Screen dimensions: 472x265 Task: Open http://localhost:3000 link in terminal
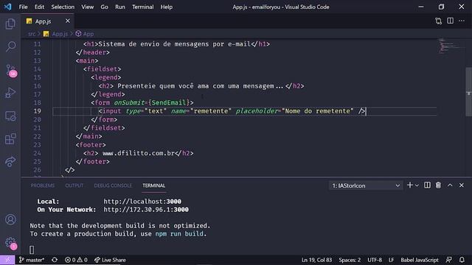click(x=142, y=201)
